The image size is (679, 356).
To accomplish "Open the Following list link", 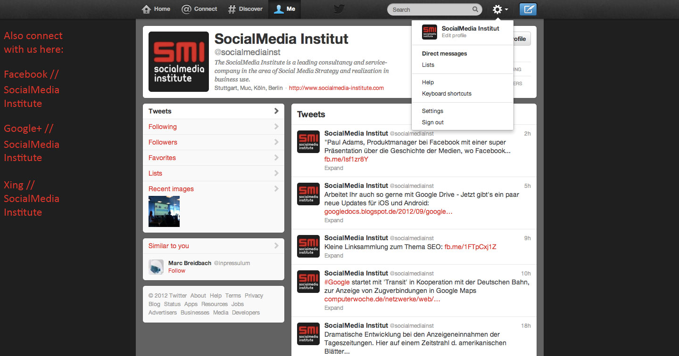I will 163,127.
